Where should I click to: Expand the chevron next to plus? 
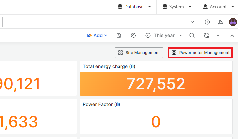pos(193,22)
